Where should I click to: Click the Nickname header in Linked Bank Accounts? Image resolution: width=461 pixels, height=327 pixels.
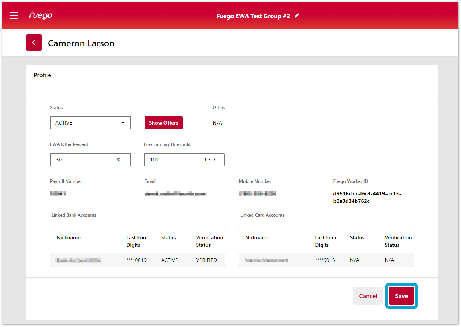pos(69,237)
